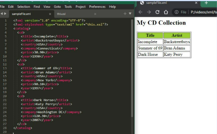Click the Washington DC company line
This screenshot has height=134, width=217.
[51, 112]
